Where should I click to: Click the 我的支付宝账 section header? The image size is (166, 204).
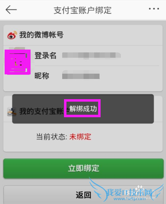(x=42, y=111)
